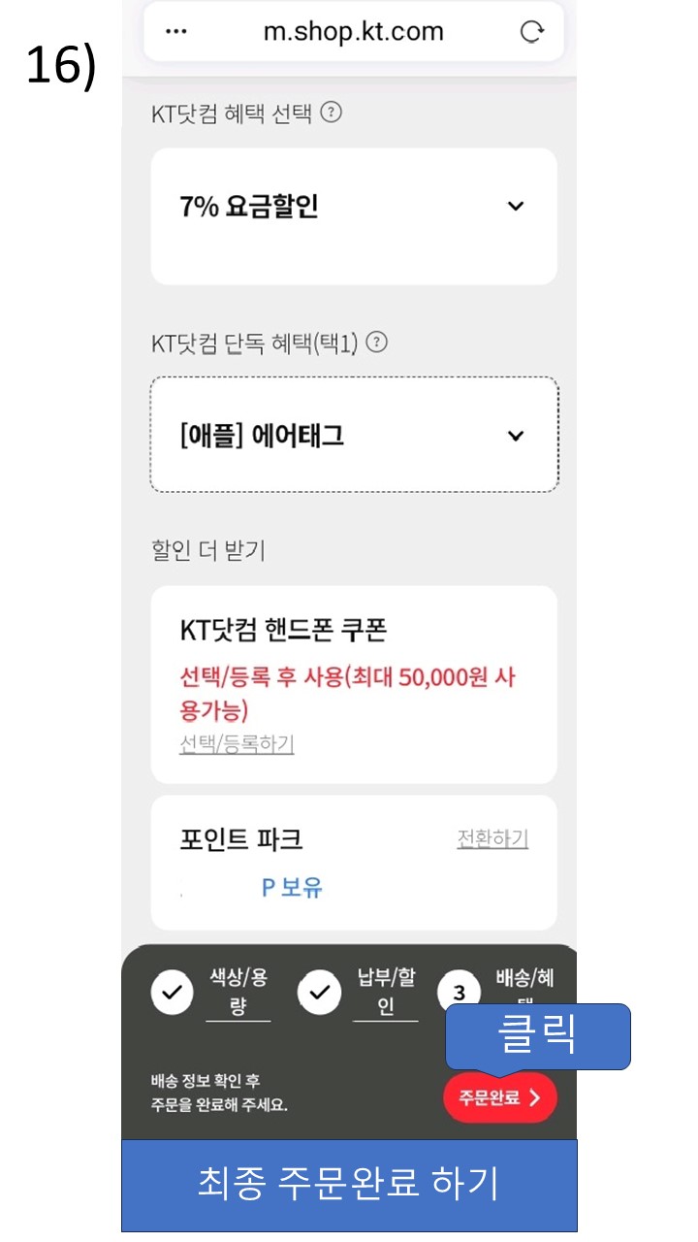Go to the 색상/용량 step tab
The width and height of the screenshot is (698, 1242).
click(x=238, y=992)
